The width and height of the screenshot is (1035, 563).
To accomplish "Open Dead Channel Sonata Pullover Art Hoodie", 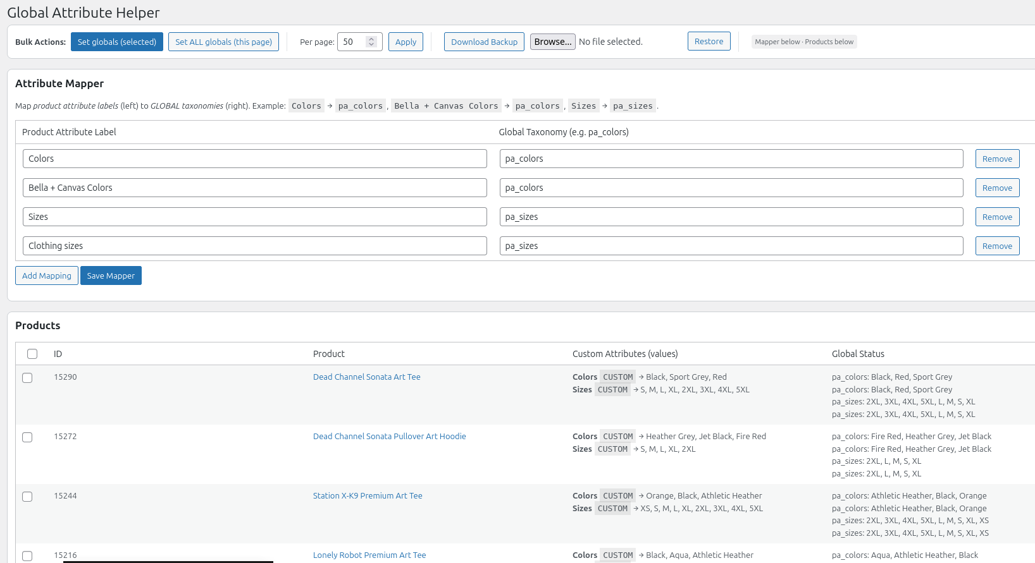I will [390, 436].
